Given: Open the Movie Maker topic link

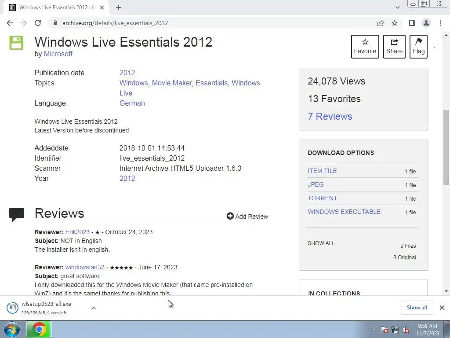Looking at the screenshot, I should pos(172,83).
